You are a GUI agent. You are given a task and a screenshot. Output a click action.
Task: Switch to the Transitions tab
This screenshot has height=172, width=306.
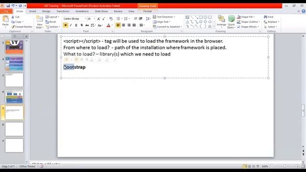coord(63,11)
